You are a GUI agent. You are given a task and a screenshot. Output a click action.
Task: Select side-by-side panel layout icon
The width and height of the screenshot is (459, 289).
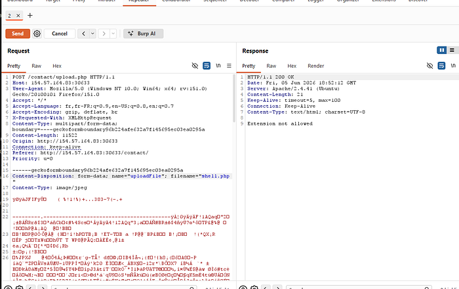[x=442, y=50]
